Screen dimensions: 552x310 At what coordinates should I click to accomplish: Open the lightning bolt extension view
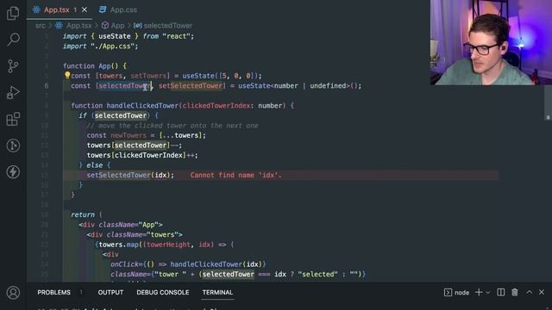pyautogui.click(x=13, y=172)
